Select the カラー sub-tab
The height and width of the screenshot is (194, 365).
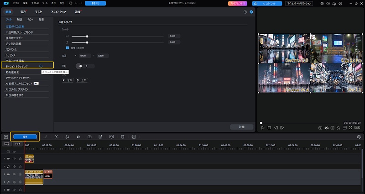tap(31, 20)
